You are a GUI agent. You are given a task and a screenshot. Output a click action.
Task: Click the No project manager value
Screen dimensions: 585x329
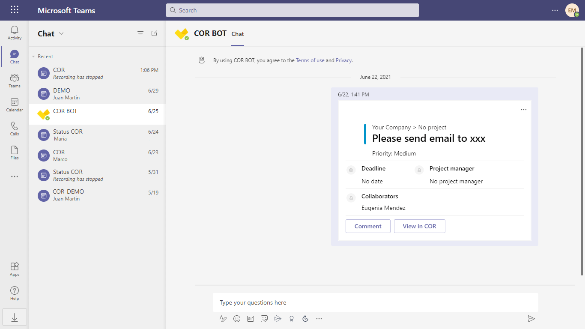tap(456, 181)
